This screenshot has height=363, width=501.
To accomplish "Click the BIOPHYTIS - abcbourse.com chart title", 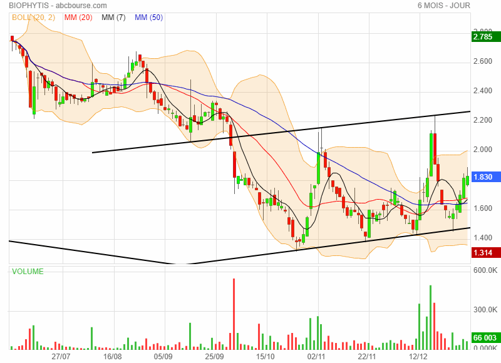I will (x=58, y=6).
